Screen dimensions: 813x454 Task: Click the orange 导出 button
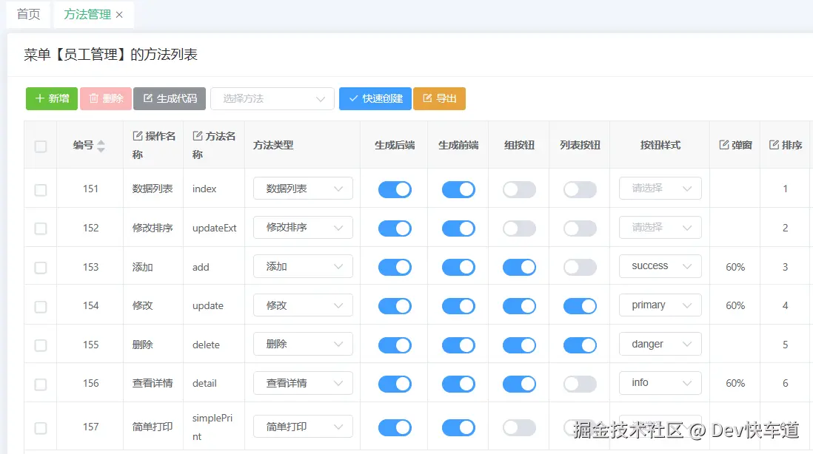(x=439, y=98)
